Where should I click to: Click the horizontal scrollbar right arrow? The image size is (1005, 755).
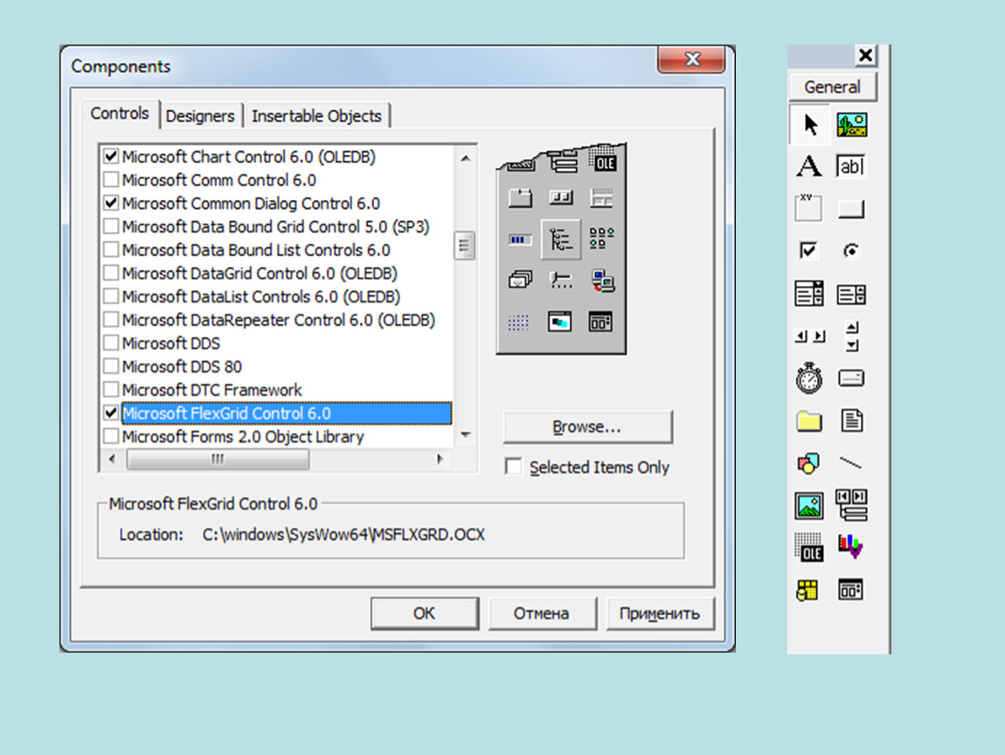pyautogui.click(x=440, y=459)
